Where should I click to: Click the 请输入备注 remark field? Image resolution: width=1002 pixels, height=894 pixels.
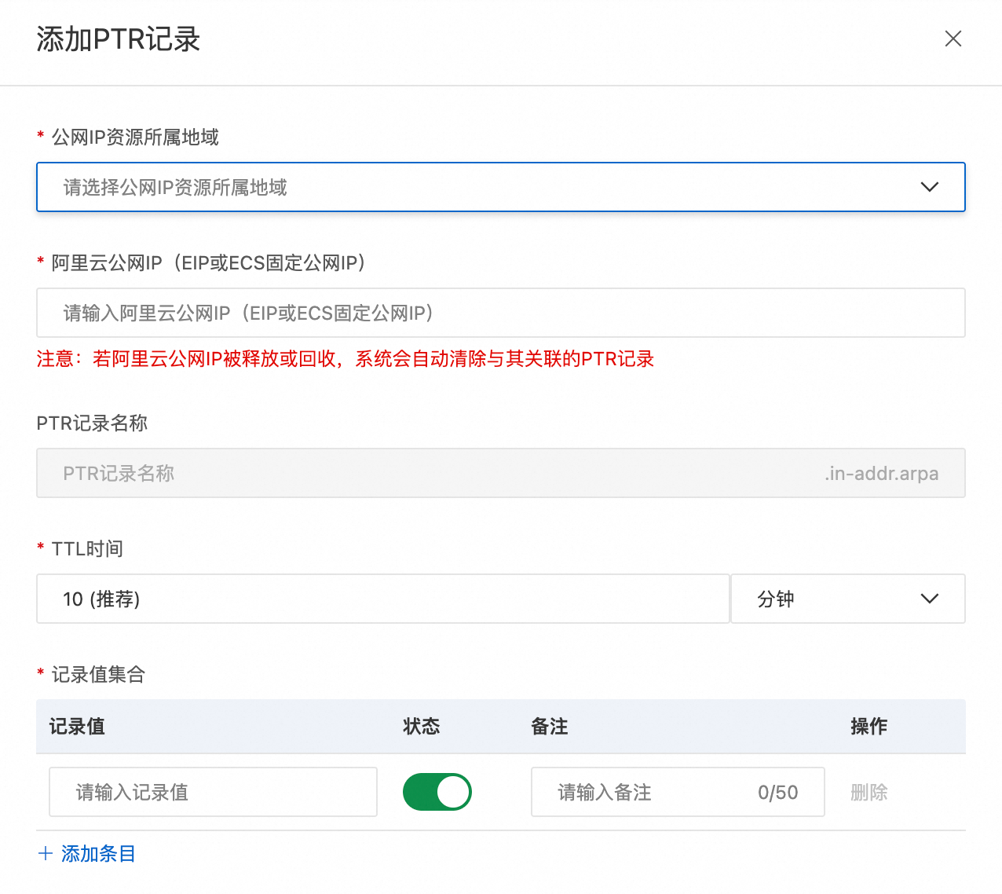pyautogui.click(x=678, y=792)
